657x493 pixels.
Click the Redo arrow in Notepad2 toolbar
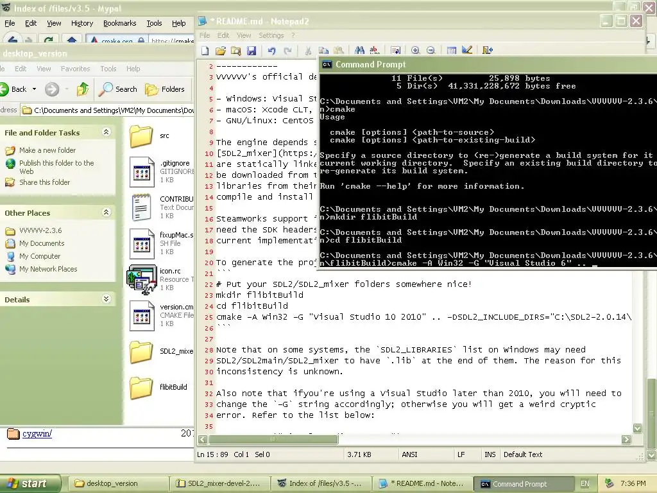pyautogui.click(x=287, y=51)
